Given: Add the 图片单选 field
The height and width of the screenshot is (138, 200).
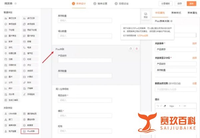Looking at the screenshot, I should coord(11,36).
